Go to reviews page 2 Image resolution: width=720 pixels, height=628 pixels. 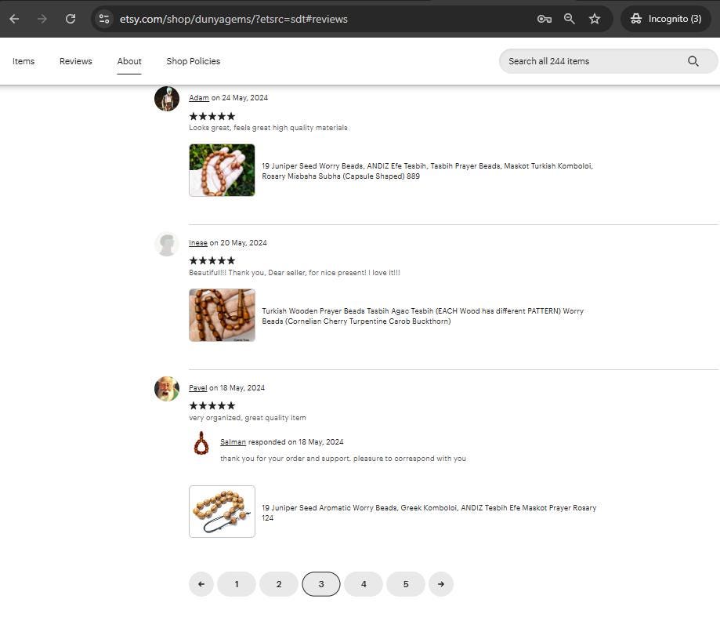pos(279,584)
